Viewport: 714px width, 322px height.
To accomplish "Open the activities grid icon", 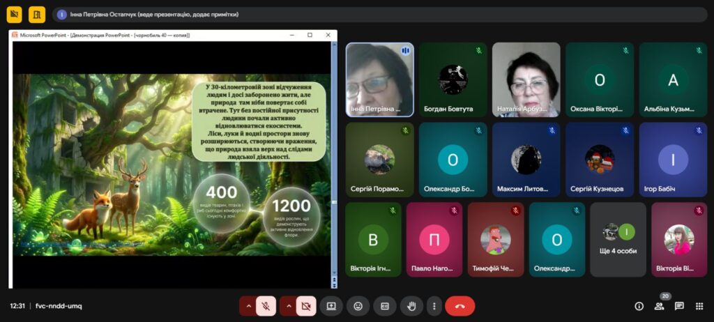I will point(699,306).
